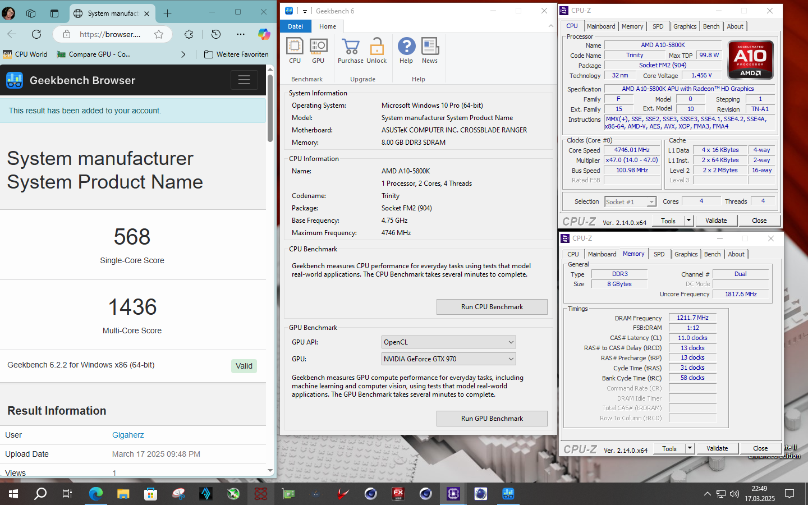This screenshot has width=808, height=505.
Task: Click Close button in lower CPU-Z window
Action: coord(760,449)
